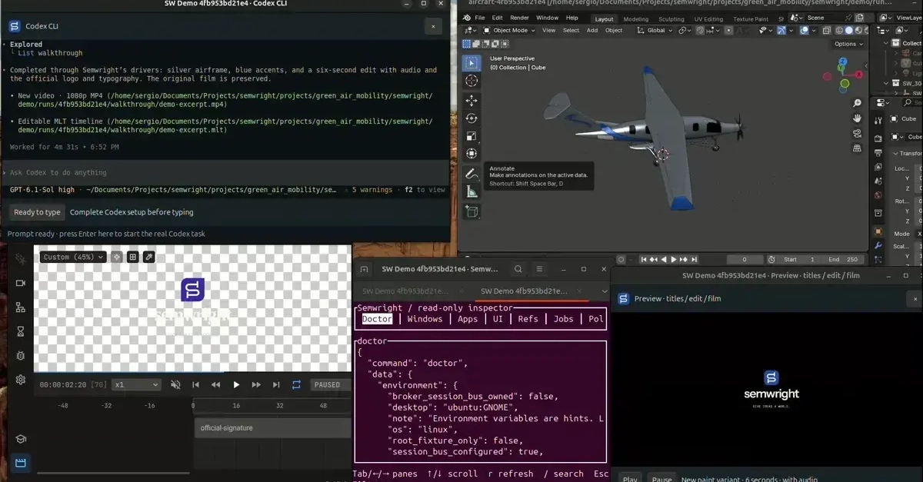
Task: Click Pause button in Preview window
Action: pos(661,479)
